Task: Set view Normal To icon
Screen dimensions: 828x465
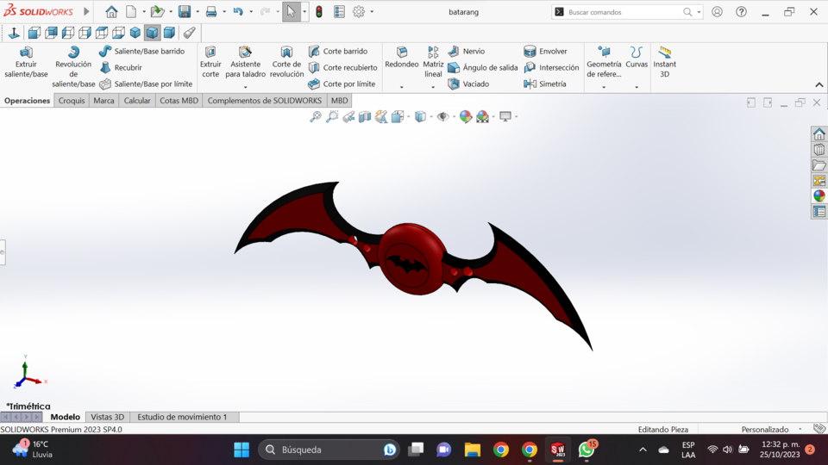Action: tap(15, 33)
